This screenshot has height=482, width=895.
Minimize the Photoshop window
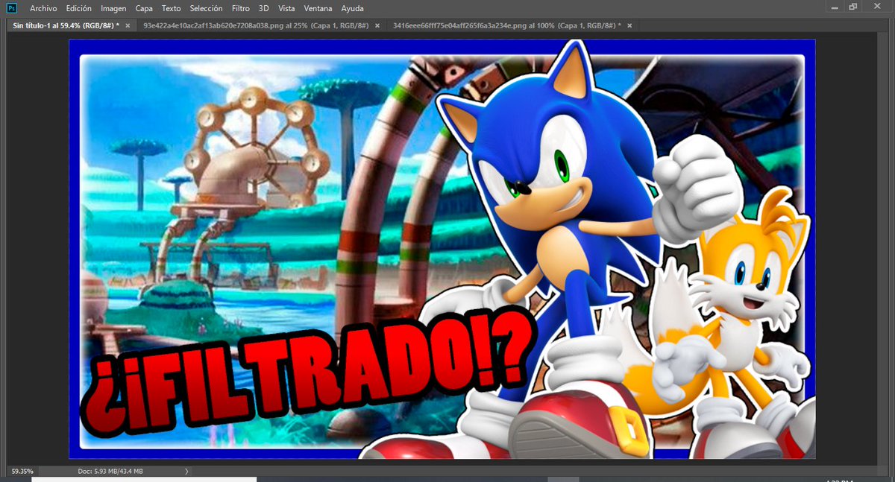click(834, 7)
